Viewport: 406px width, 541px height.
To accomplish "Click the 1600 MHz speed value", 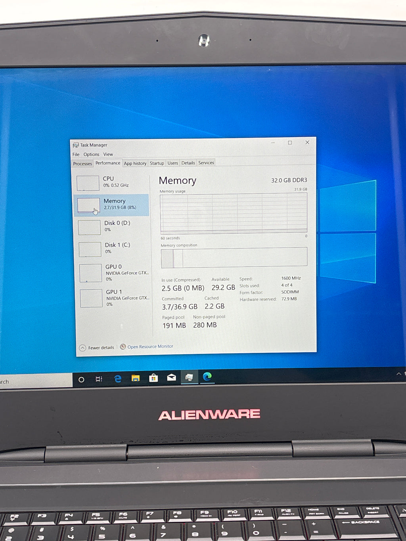I will coord(291,278).
